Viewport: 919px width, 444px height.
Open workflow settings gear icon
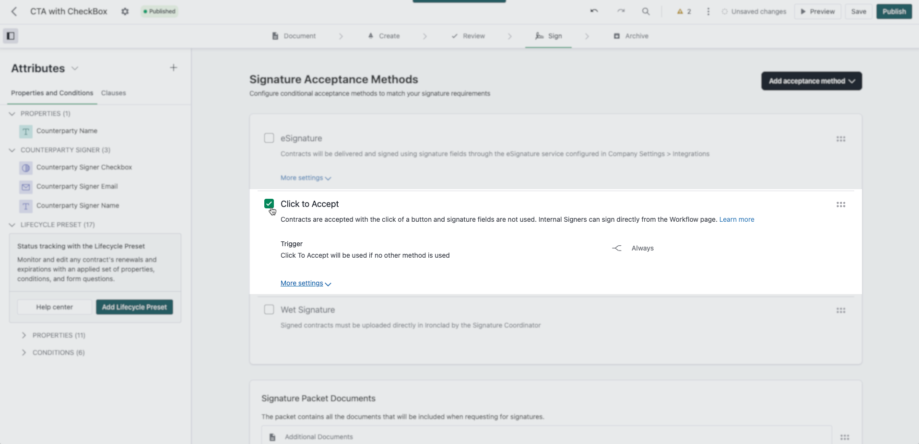click(x=125, y=11)
